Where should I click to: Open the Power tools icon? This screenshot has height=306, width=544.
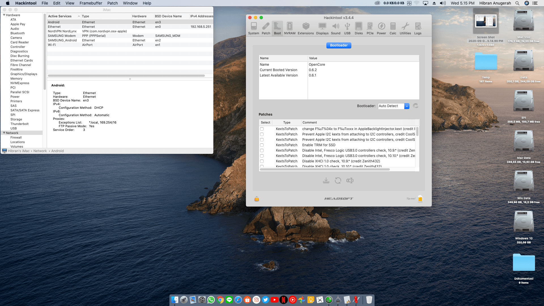381,28
